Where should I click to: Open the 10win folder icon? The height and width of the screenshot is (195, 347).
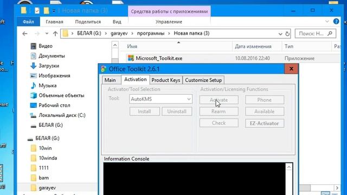click(x=34, y=148)
